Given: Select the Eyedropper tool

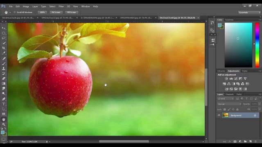Looking at the screenshot, I should (4, 53).
